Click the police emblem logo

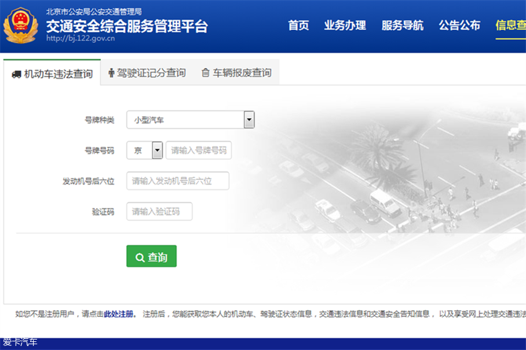coord(21,26)
